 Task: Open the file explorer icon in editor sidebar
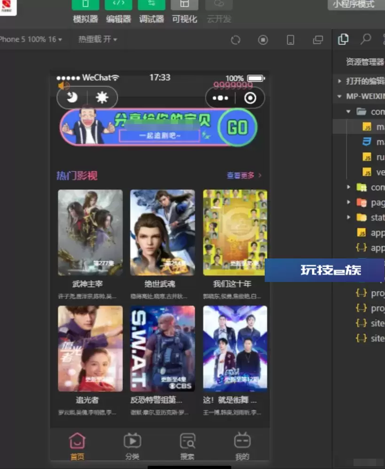tap(343, 39)
